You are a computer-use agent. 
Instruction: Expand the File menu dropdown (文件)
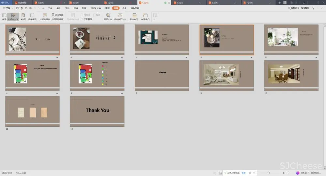click(8, 8)
